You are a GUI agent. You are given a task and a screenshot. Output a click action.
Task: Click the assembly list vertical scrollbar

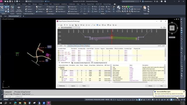coord(165,55)
